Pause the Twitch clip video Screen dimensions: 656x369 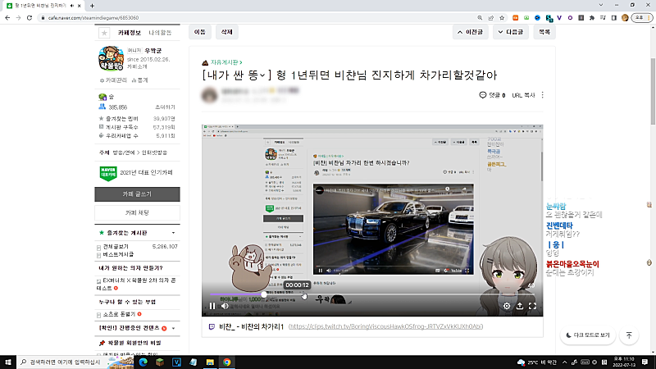pyautogui.click(x=212, y=306)
